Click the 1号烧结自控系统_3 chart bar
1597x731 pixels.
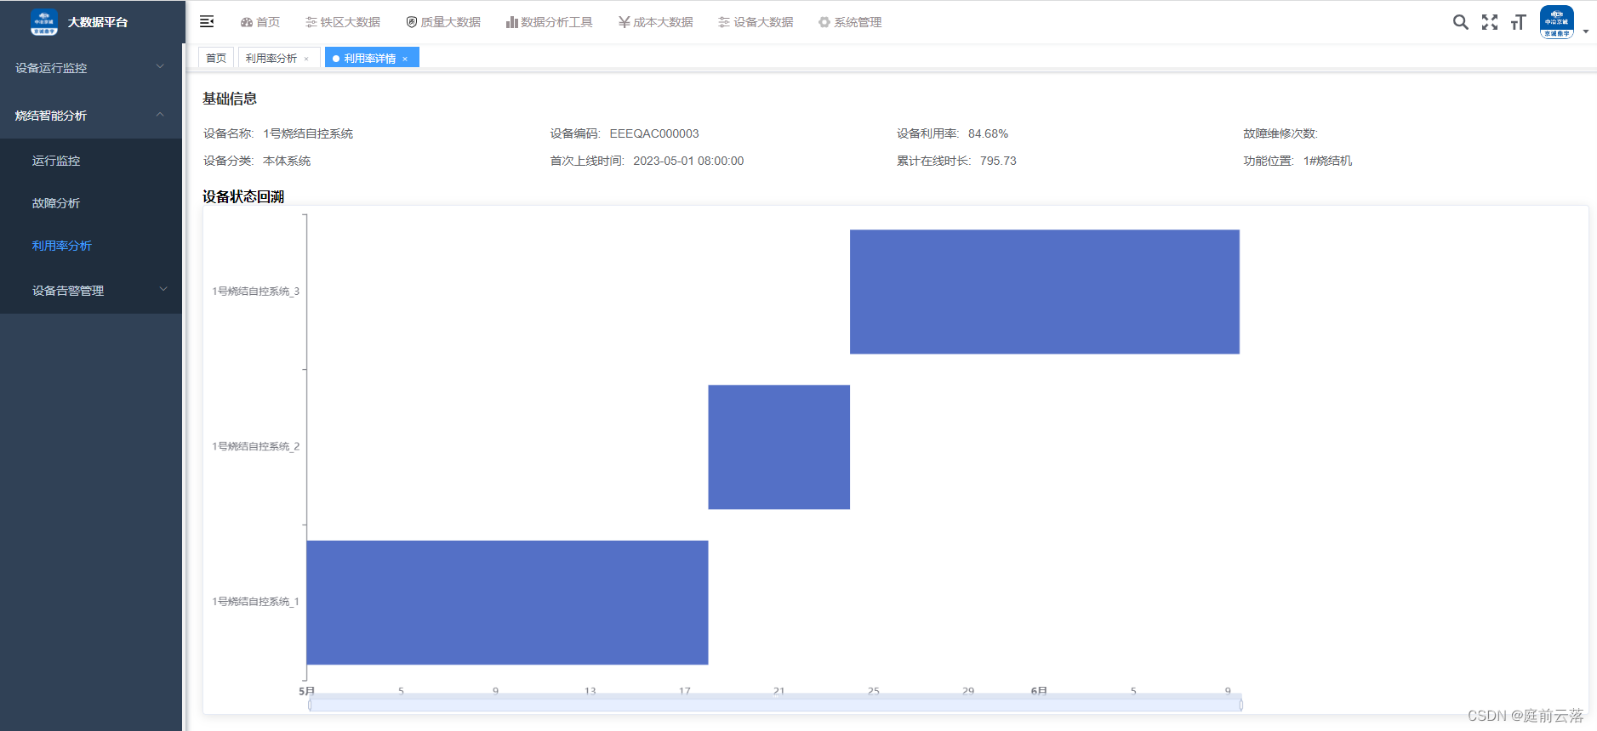(x=1044, y=292)
